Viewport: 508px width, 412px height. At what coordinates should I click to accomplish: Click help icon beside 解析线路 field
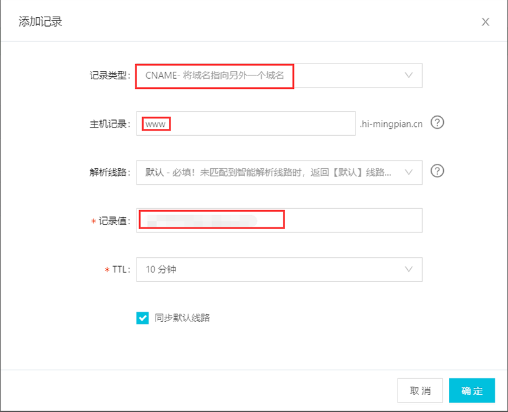(x=437, y=172)
